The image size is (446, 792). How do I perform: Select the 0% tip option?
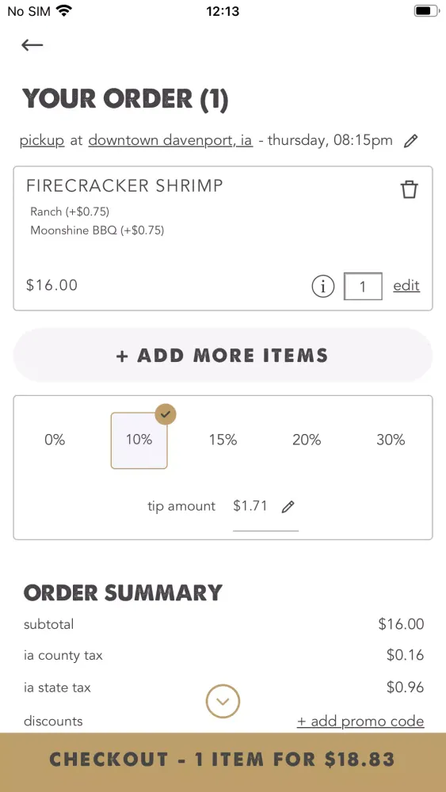[x=55, y=440]
